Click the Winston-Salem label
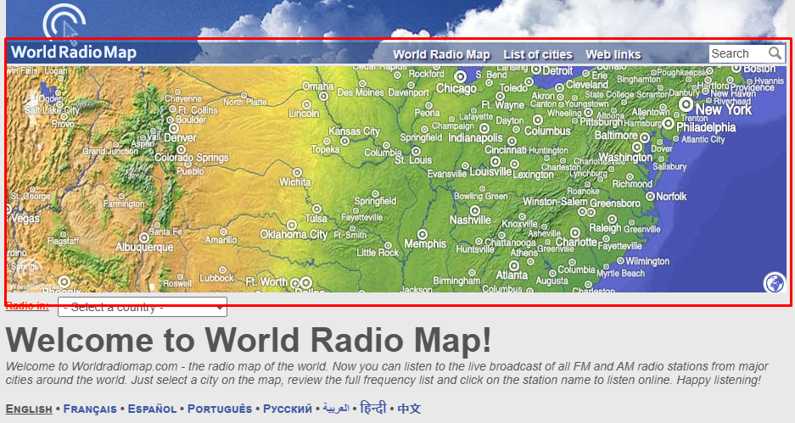The height and width of the screenshot is (423, 795). [555, 202]
